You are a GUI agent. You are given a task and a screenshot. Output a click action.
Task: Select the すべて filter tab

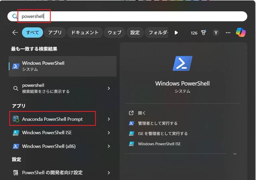[x=32, y=33]
